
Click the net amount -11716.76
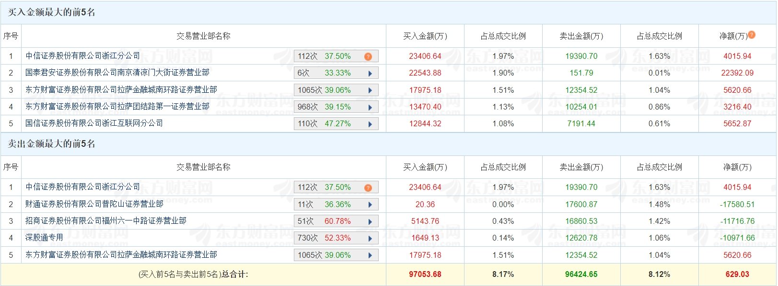(737, 221)
